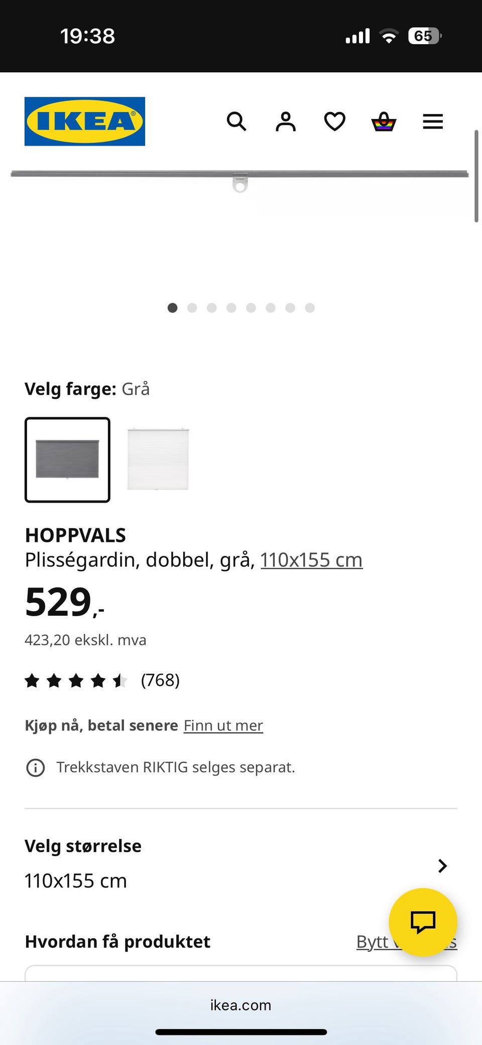Open the Finn ut mer link
Screen dimensions: 482x1045
[x=223, y=725]
